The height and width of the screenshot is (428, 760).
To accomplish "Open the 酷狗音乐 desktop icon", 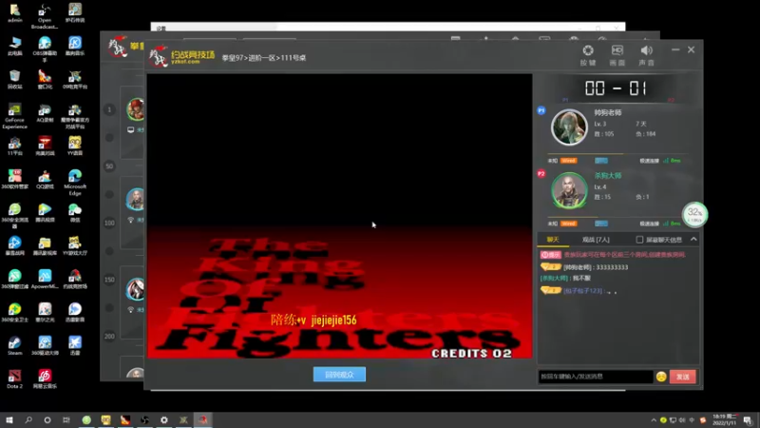I will pos(75,46).
